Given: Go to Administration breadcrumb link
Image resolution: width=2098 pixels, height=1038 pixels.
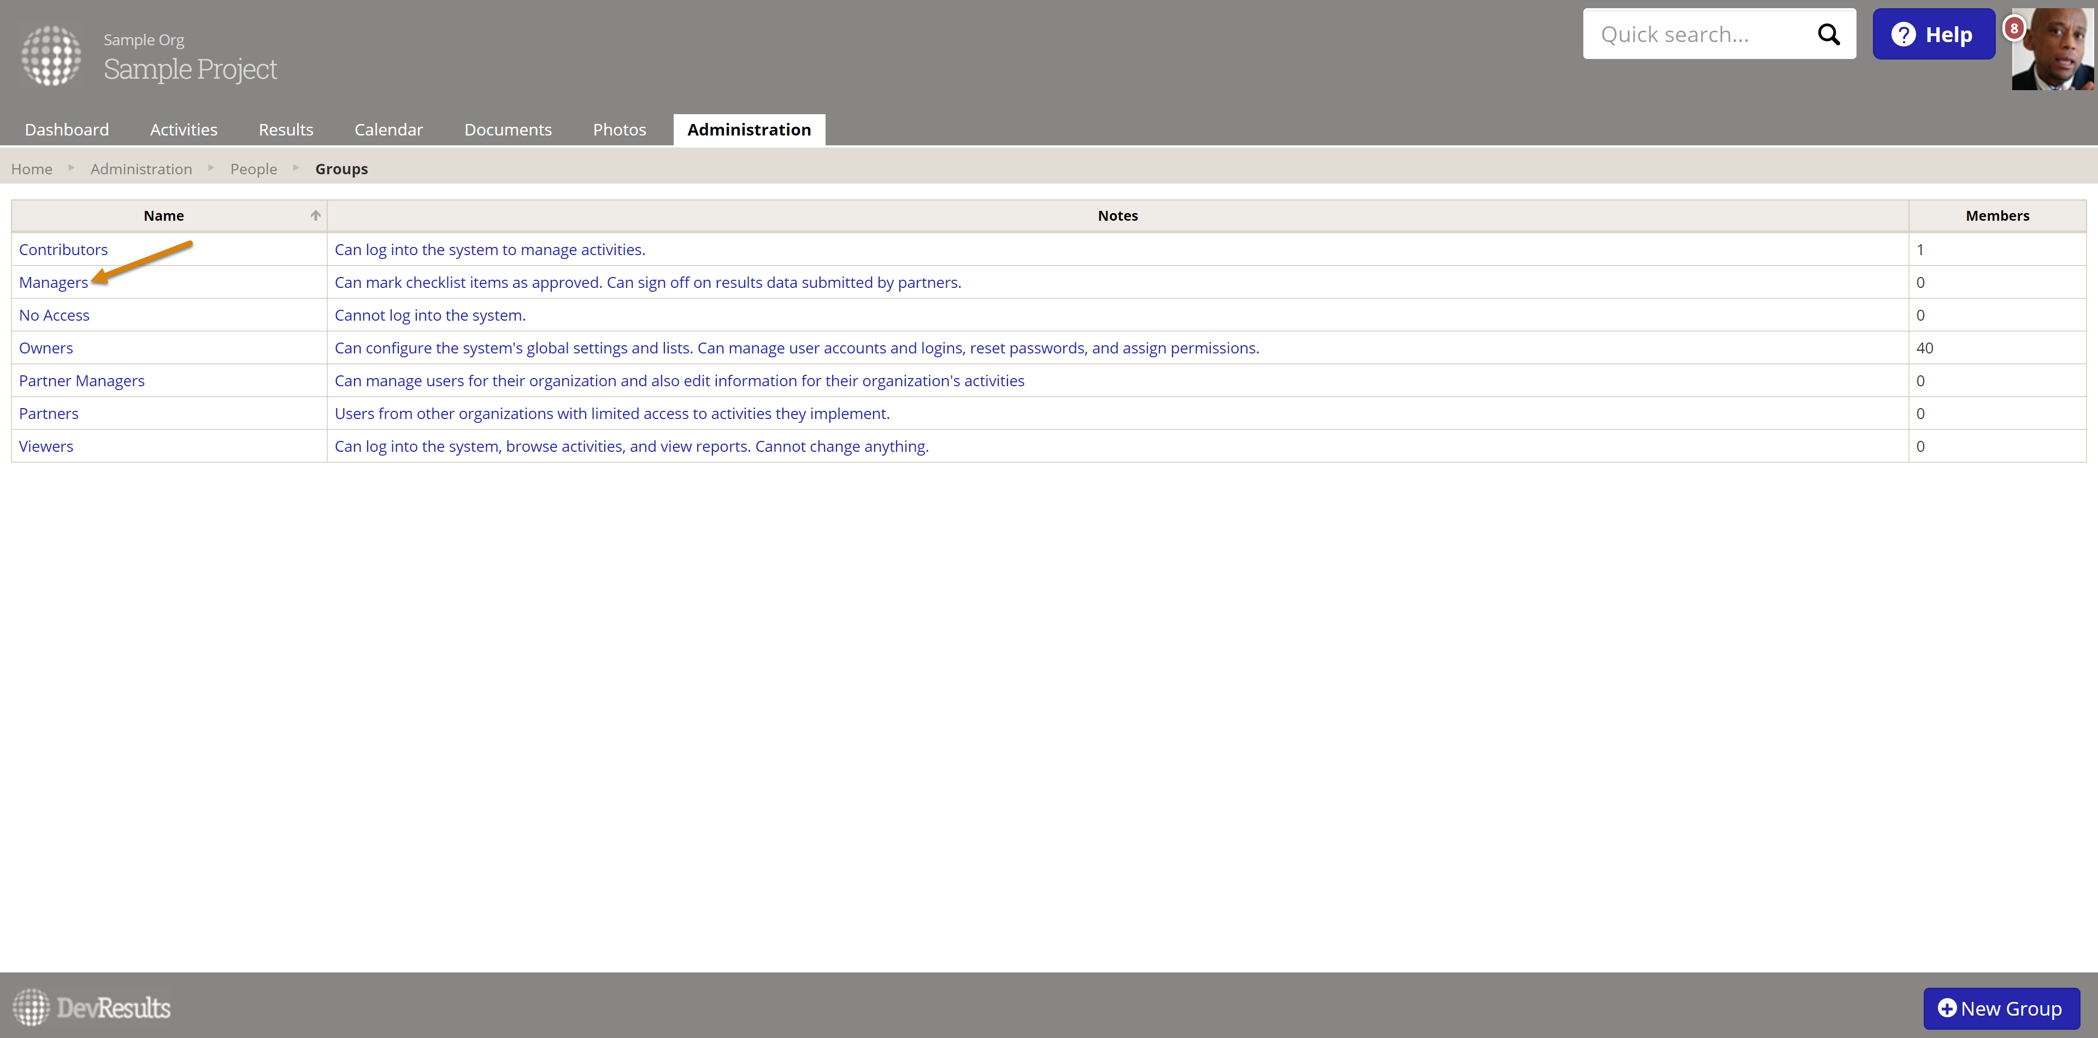Looking at the screenshot, I should pyautogui.click(x=141, y=169).
